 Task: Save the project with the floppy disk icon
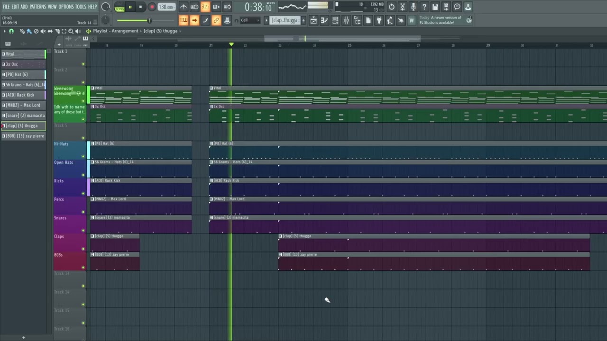point(435,7)
